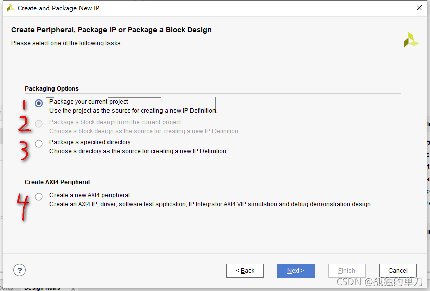Click the 'Package your current project' label text
This screenshot has height=291, width=430.
coord(89,102)
